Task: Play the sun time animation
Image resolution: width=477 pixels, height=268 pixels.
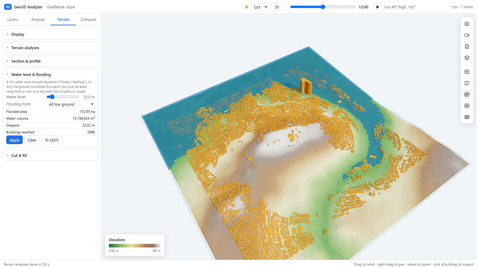Action: tap(378, 7)
